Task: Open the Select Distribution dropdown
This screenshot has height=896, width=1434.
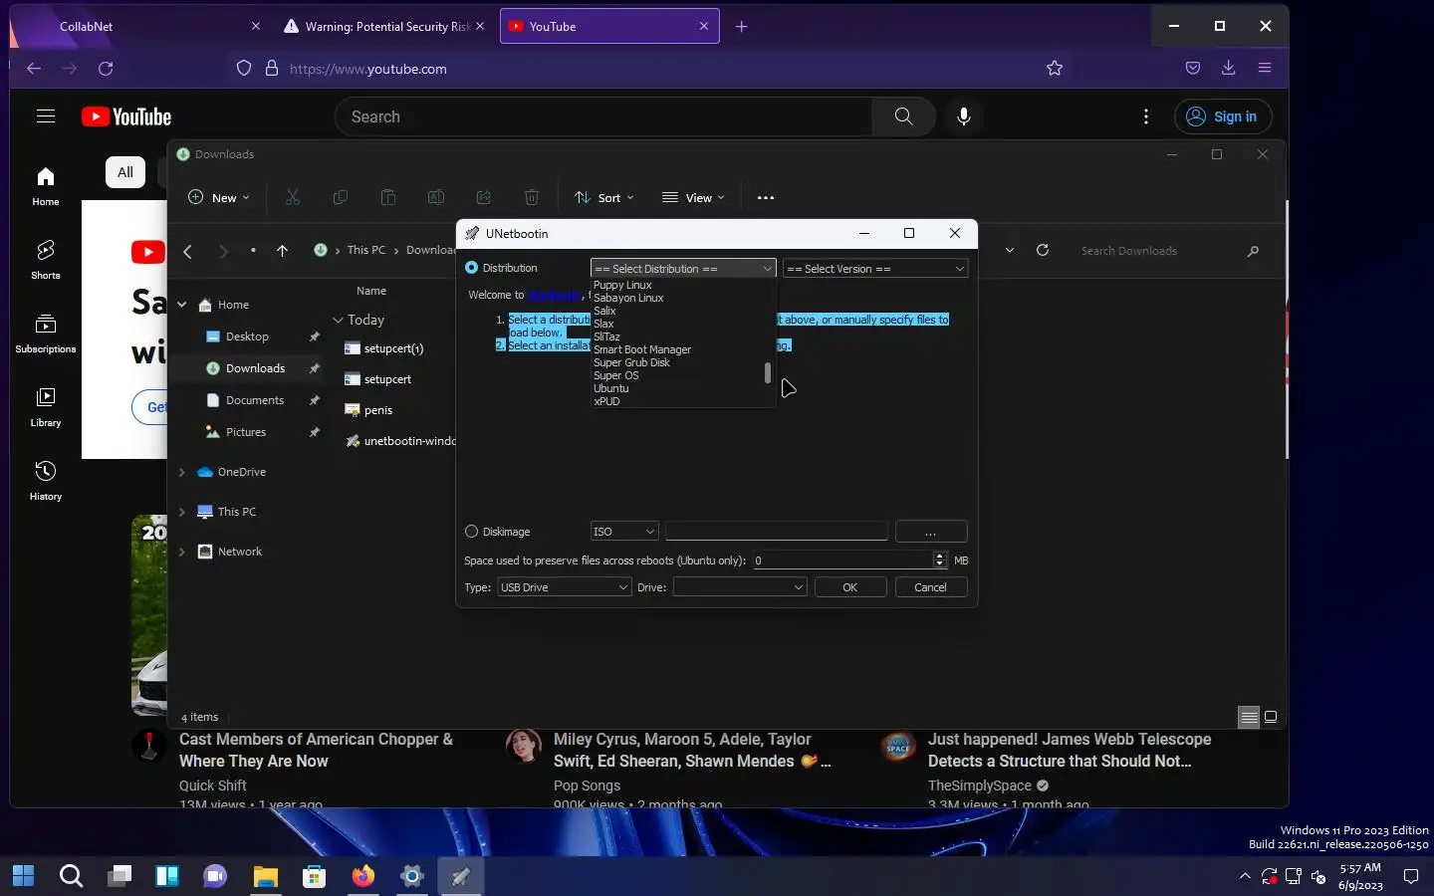Action: 683,269
